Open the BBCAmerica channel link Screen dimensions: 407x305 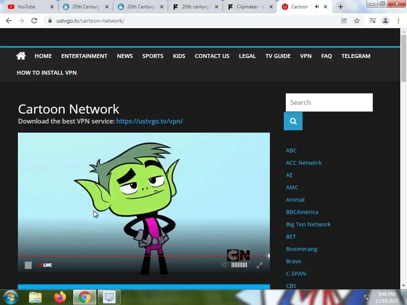(302, 212)
